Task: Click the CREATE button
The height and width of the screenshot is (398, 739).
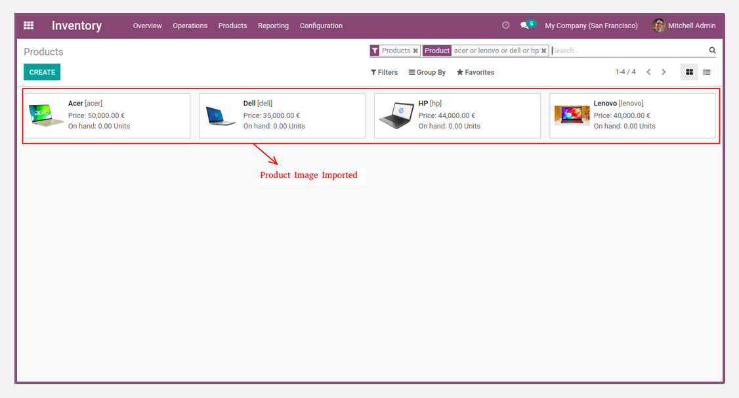Action: click(42, 72)
